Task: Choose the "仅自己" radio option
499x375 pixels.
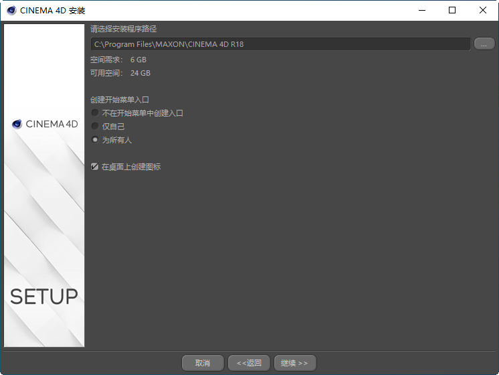Action: 95,127
